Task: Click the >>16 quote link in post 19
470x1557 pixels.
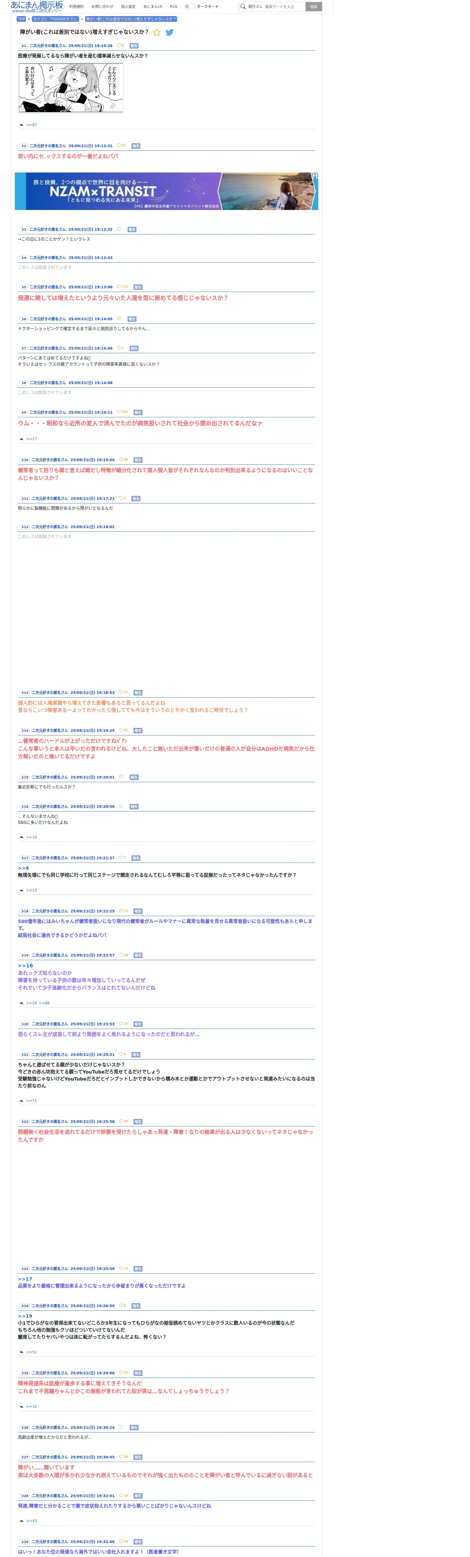Action: coord(25,965)
